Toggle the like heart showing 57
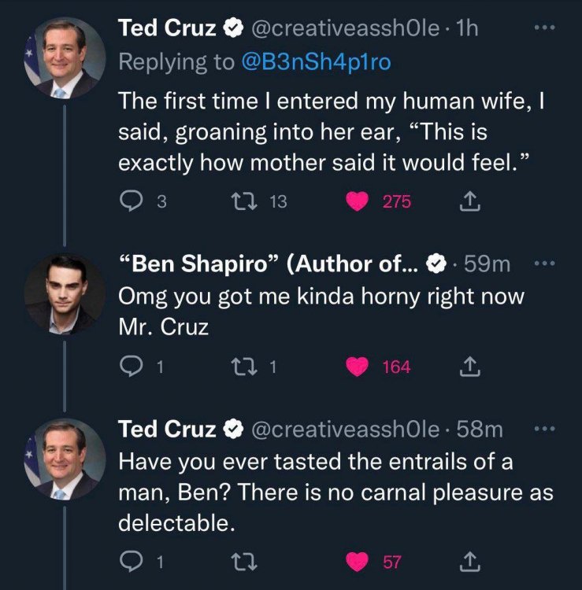This screenshot has width=582, height=590. click(x=360, y=562)
